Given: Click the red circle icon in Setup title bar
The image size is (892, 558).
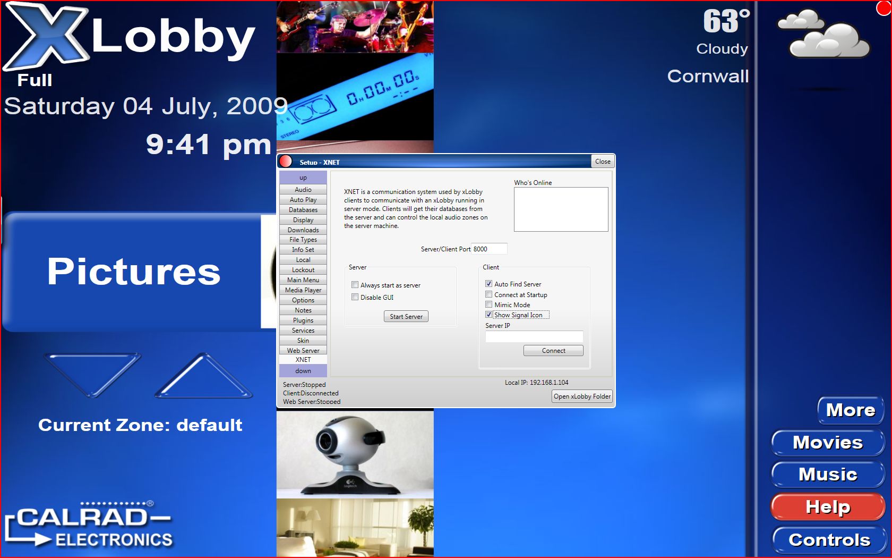Looking at the screenshot, I should pyautogui.click(x=286, y=161).
